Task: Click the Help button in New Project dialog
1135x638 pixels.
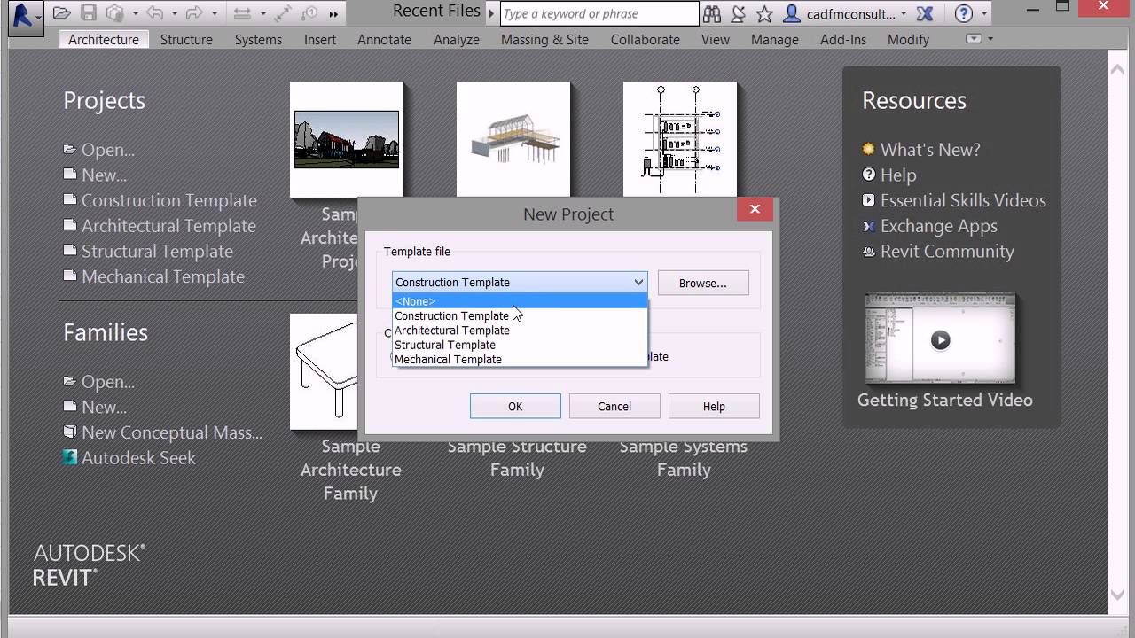Action: pyautogui.click(x=714, y=407)
